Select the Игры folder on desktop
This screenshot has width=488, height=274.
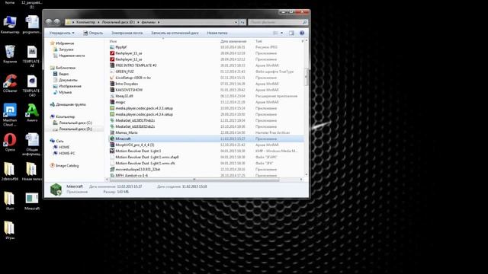click(x=10, y=230)
